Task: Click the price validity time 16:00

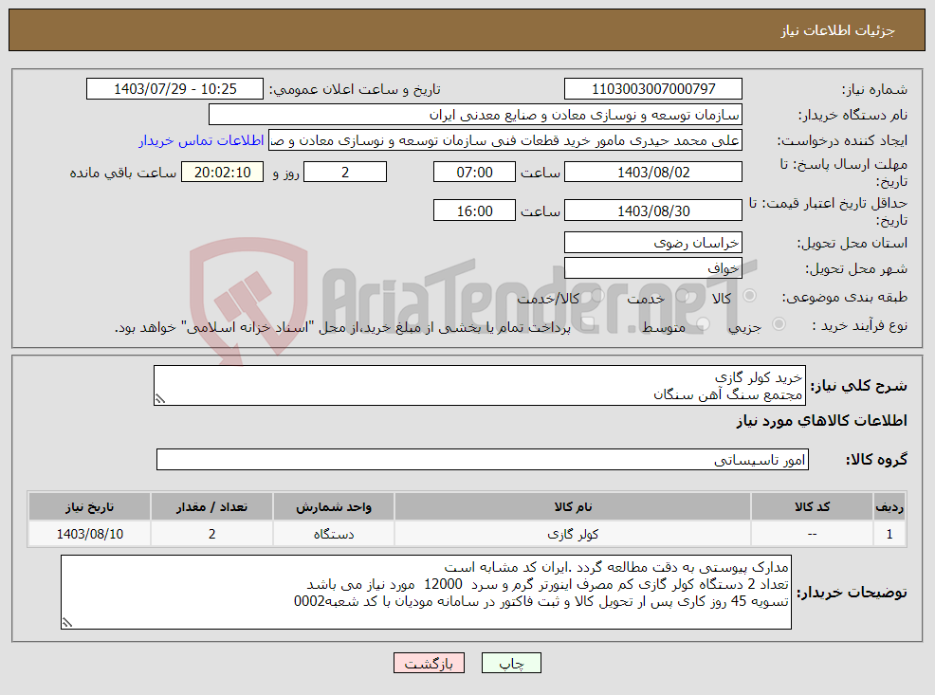Action: 474,211
